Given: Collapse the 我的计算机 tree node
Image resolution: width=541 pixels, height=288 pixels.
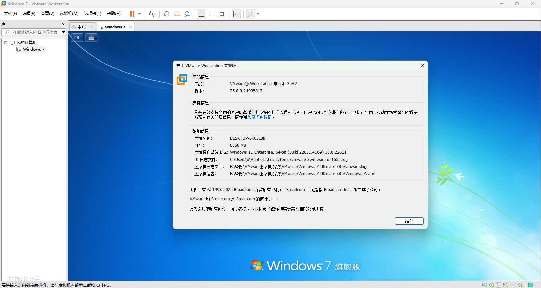Looking at the screenshot, I should [x=6, y=43].
